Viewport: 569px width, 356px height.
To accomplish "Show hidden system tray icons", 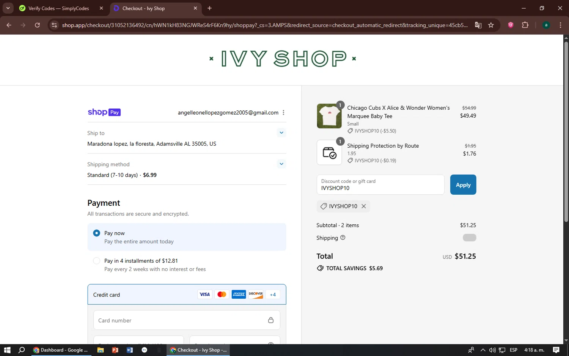I will (x=483, y=350).
